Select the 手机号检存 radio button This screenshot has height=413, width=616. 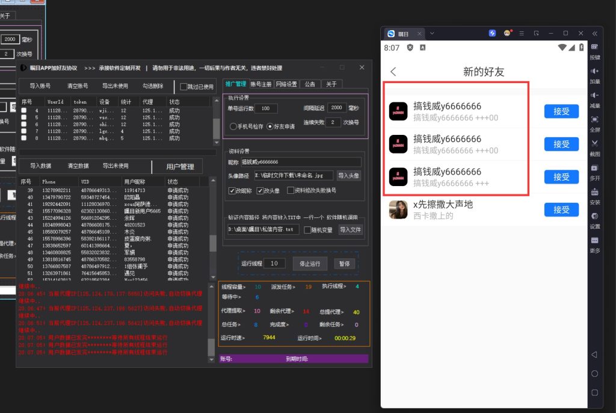pos(233,126)
